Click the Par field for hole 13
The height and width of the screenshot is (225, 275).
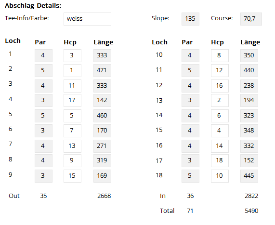190,100
